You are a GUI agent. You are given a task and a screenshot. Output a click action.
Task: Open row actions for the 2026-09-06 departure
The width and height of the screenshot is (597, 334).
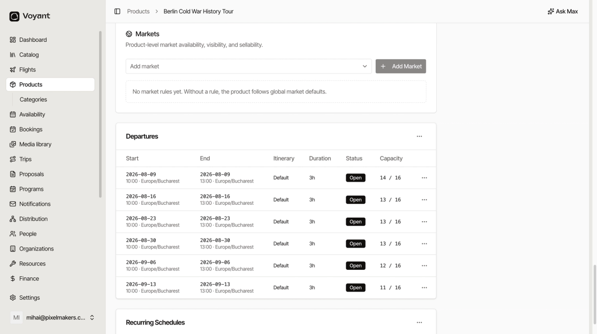424,265
